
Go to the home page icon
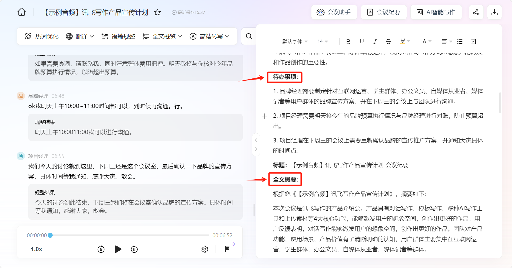tap(22, 12)
